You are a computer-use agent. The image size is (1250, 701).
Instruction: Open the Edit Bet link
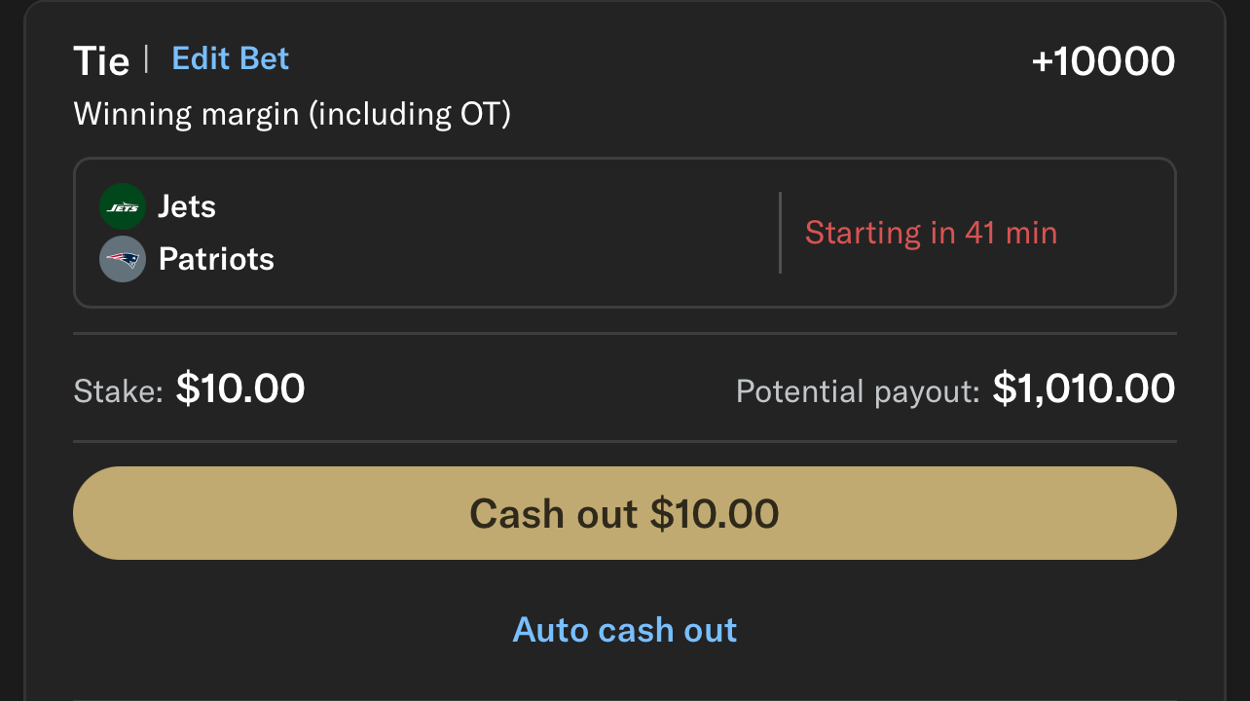(x=231, y=58)
